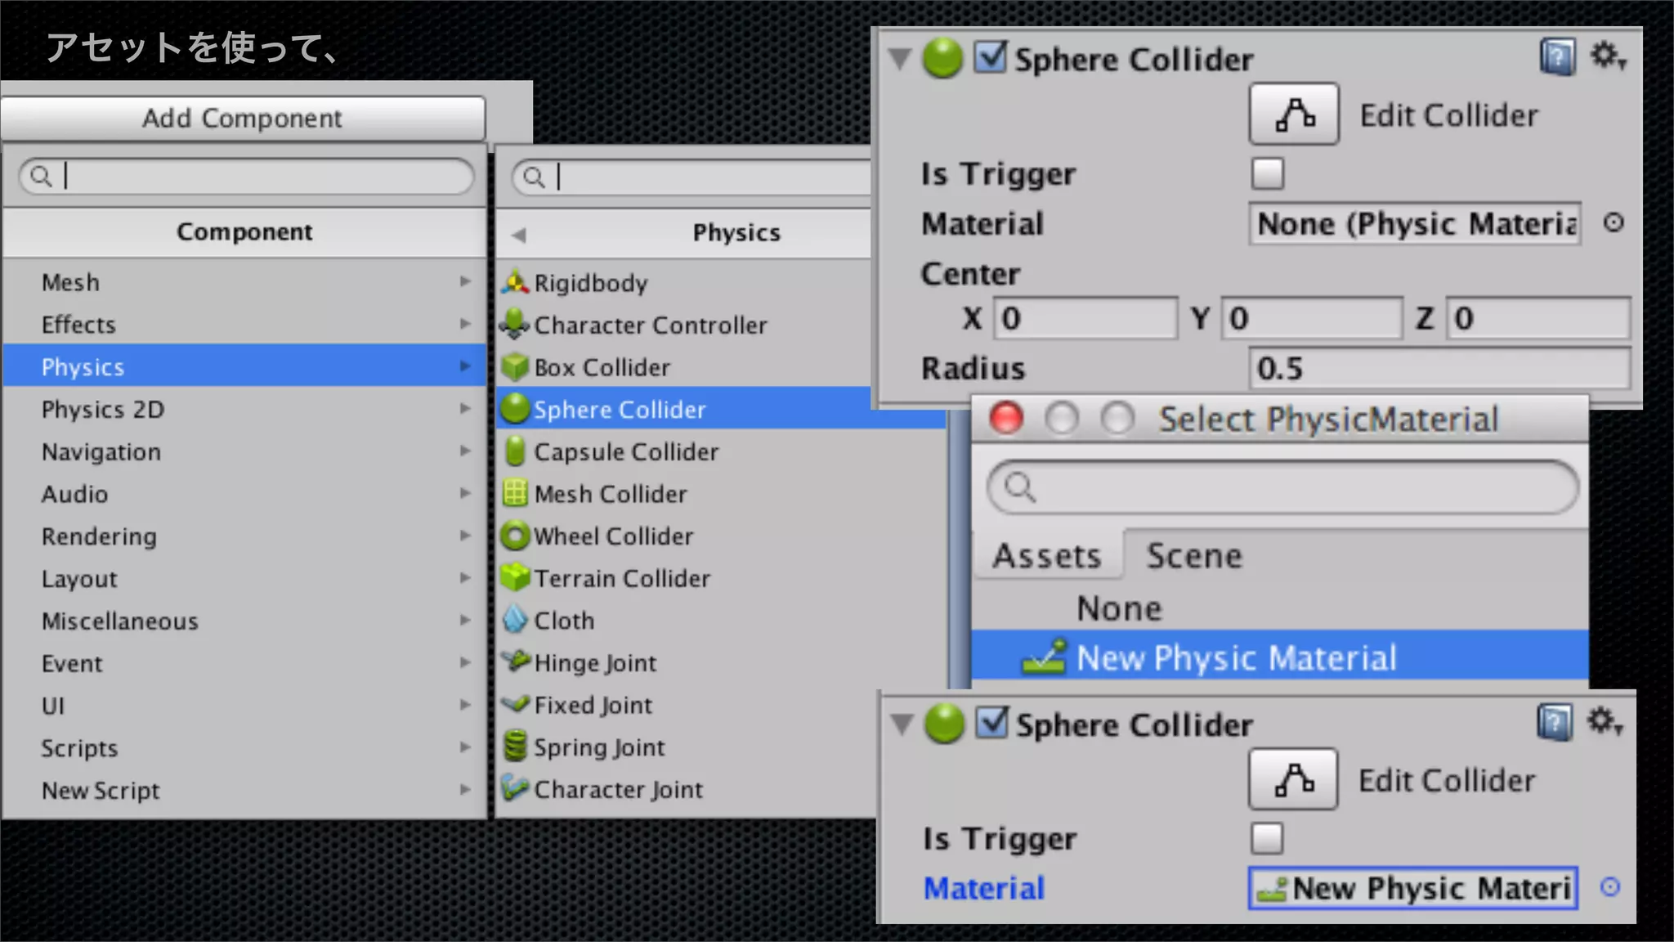The width and height of the screenshot is (1674, 942).
Task: Click Material object picker circle in top panel
Action: pyautogui.click(x=1614, y=222)
